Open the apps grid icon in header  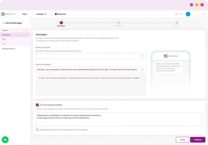pyautogui.click(x=176, y=14)
